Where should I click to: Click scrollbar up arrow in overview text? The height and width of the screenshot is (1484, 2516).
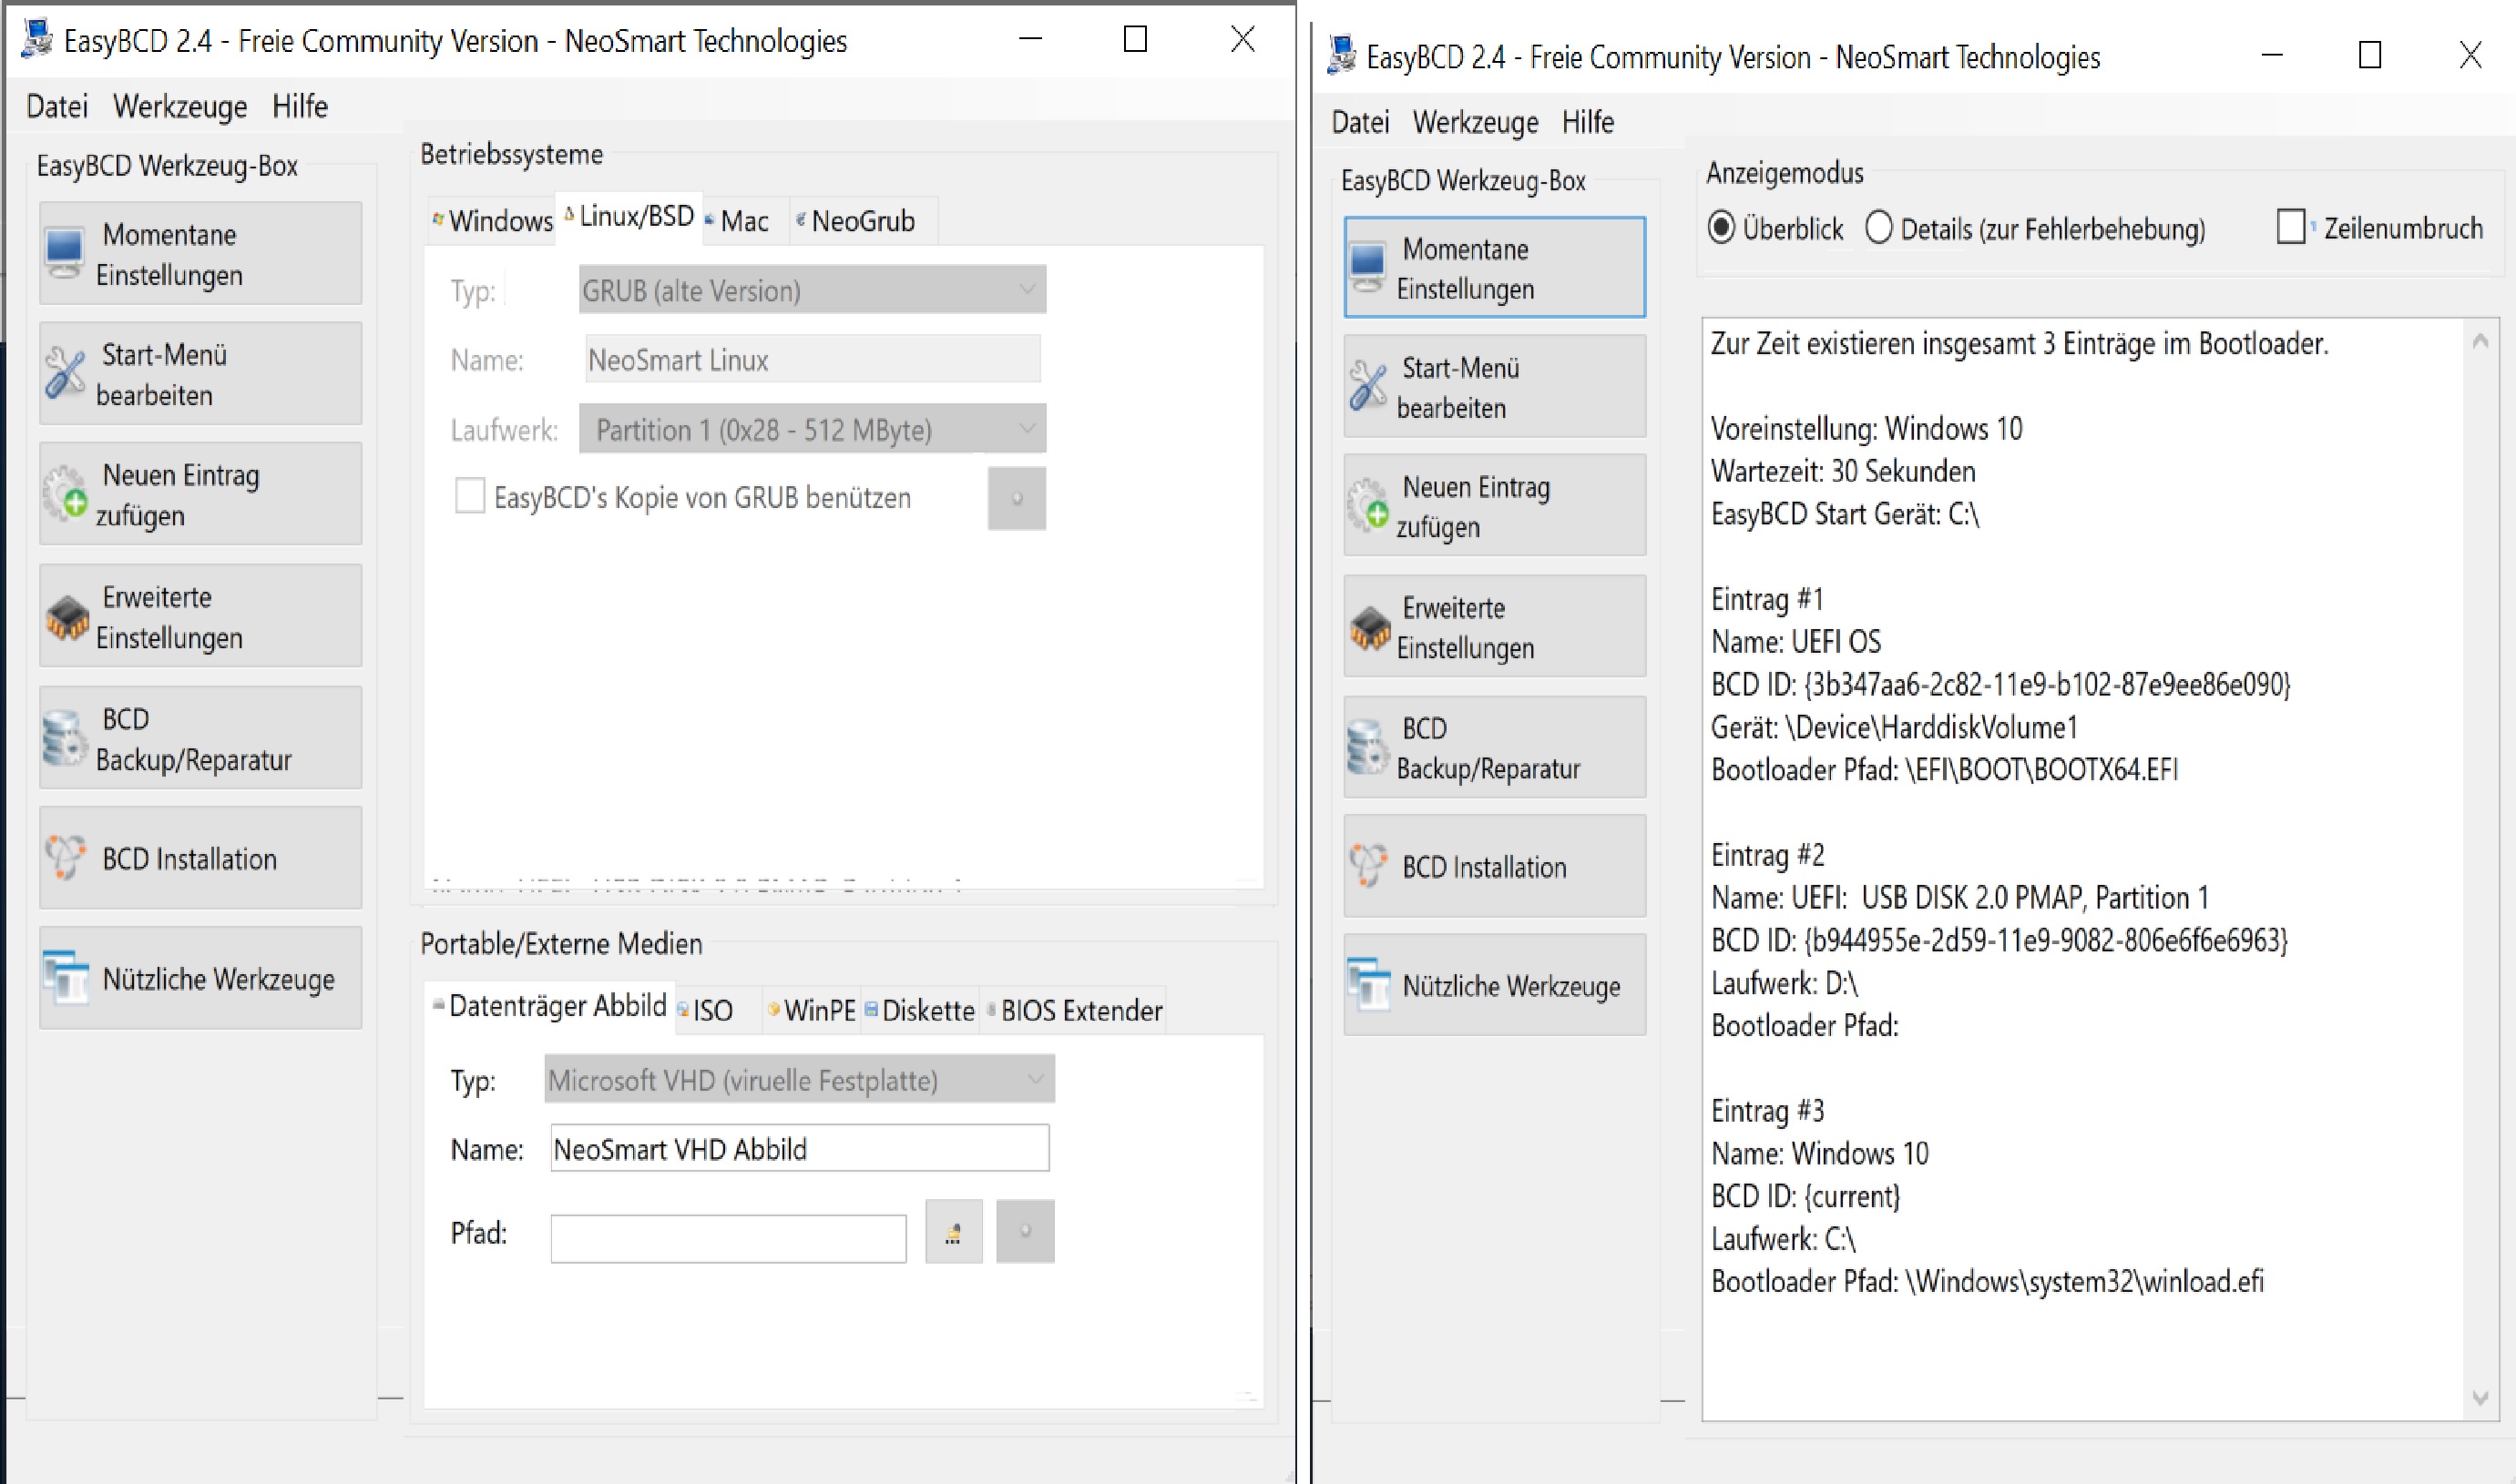[2480, 342]
